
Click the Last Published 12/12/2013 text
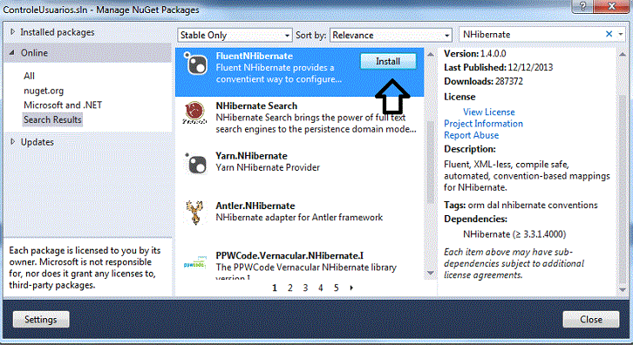click(498, 67)
